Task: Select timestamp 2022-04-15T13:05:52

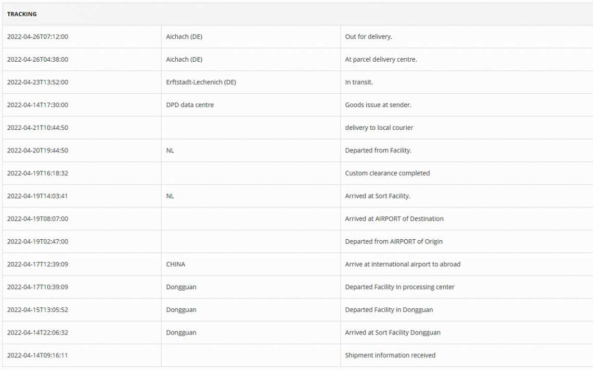Action: (37, 310)
